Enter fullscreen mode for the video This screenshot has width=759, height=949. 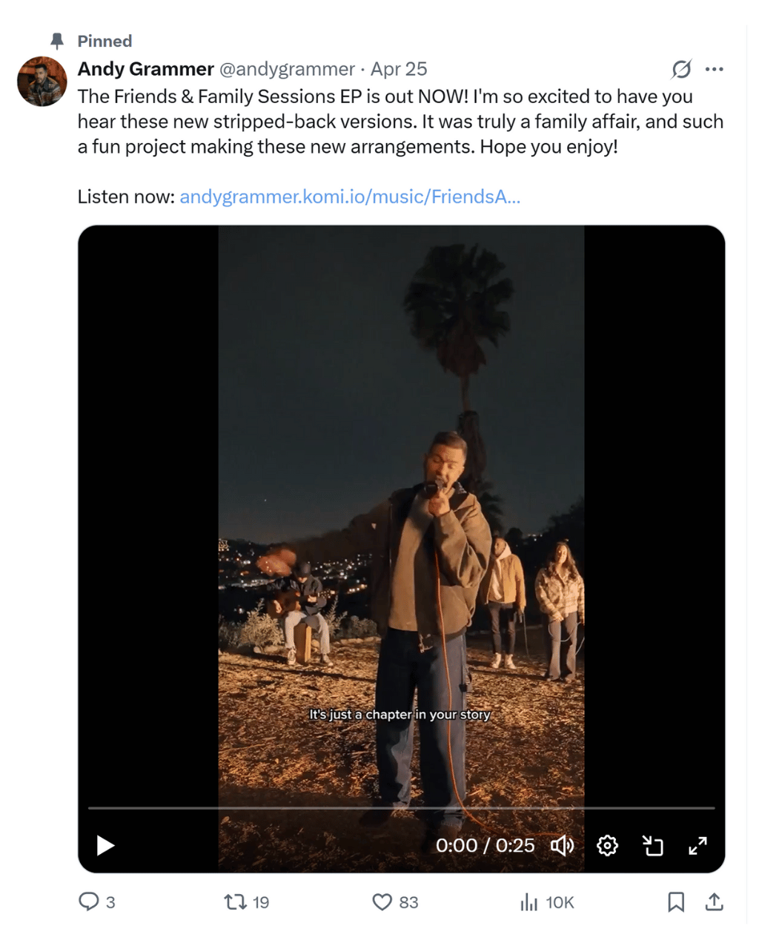(697, 845)
